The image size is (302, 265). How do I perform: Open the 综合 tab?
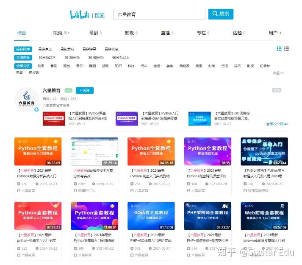21,33
